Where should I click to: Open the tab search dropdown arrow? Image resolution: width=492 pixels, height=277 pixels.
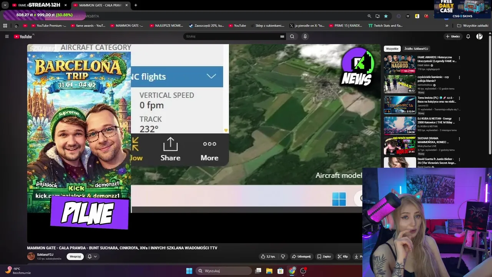pos(5,5)
